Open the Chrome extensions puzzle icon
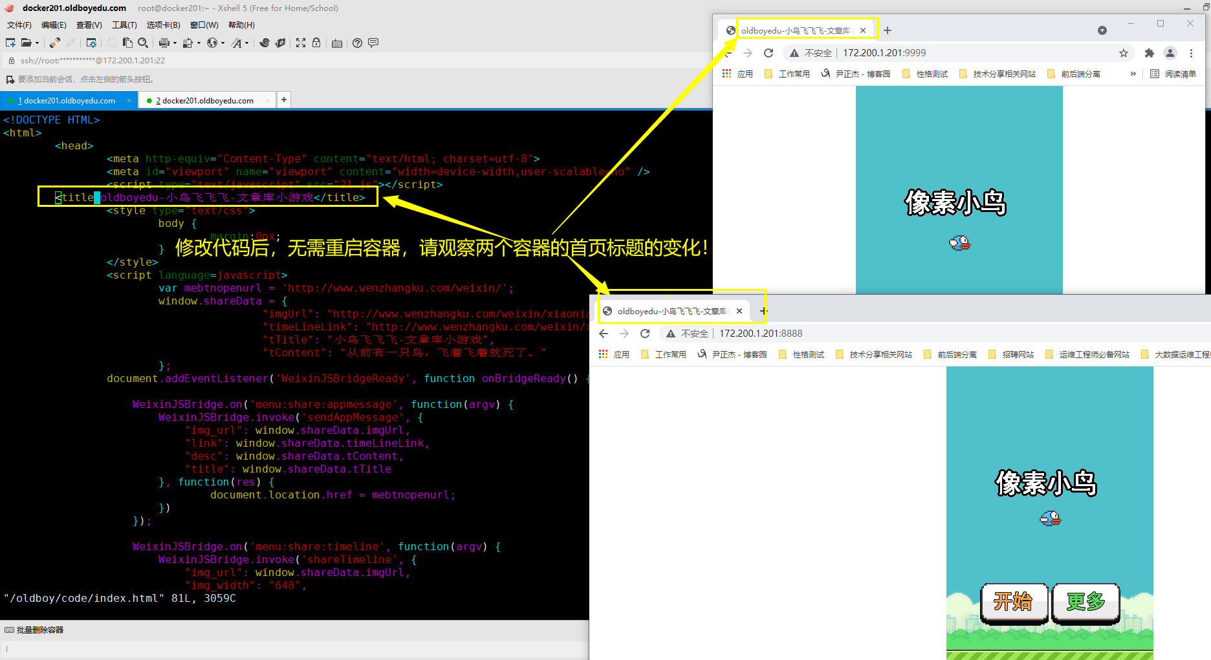This screenshot has height=660, width=1211. [x=1149, y=53]
